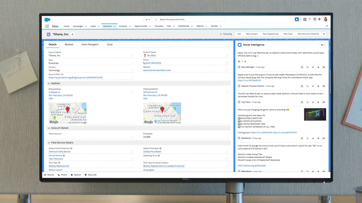This screenshot has height=203, width=362.
Task: Click the Salesforce cloud logo
Action: tap(47, 20)
